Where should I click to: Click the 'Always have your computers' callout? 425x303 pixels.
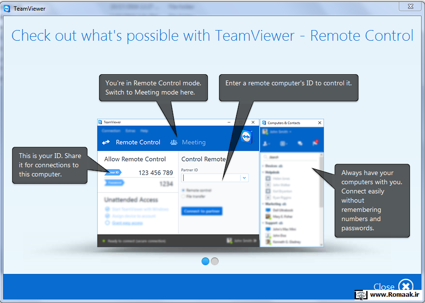pyautogui.click(x=372, y=201)
